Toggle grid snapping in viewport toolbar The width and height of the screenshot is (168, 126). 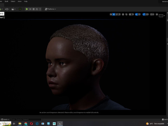(130, 14)
